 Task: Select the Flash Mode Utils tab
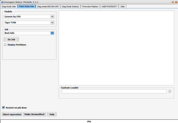27,7
